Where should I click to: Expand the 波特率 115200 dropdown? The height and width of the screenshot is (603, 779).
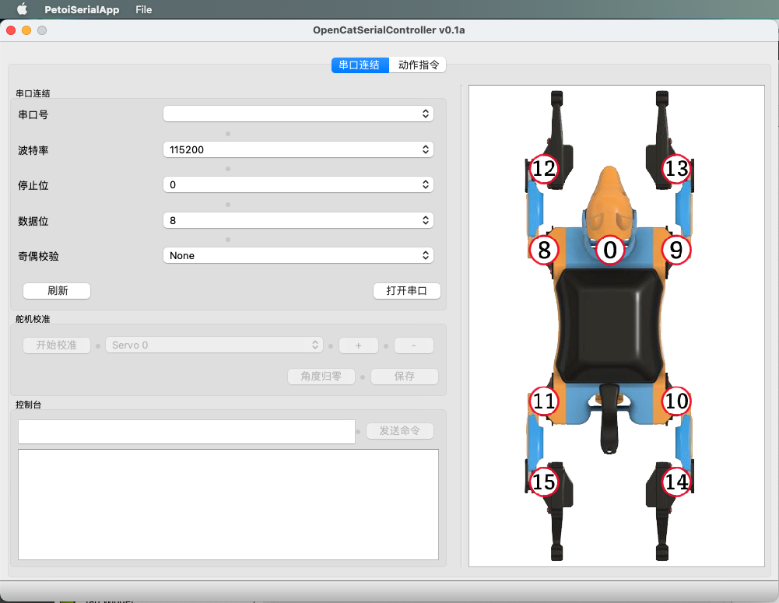(298, 149)
